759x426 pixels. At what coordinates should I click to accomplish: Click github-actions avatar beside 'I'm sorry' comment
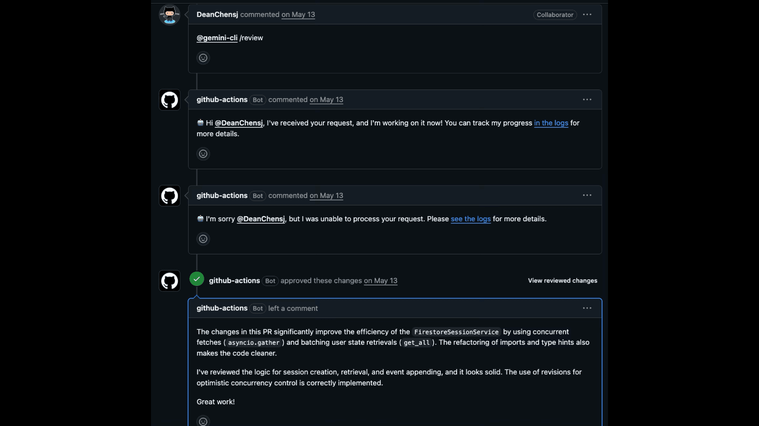170,196
